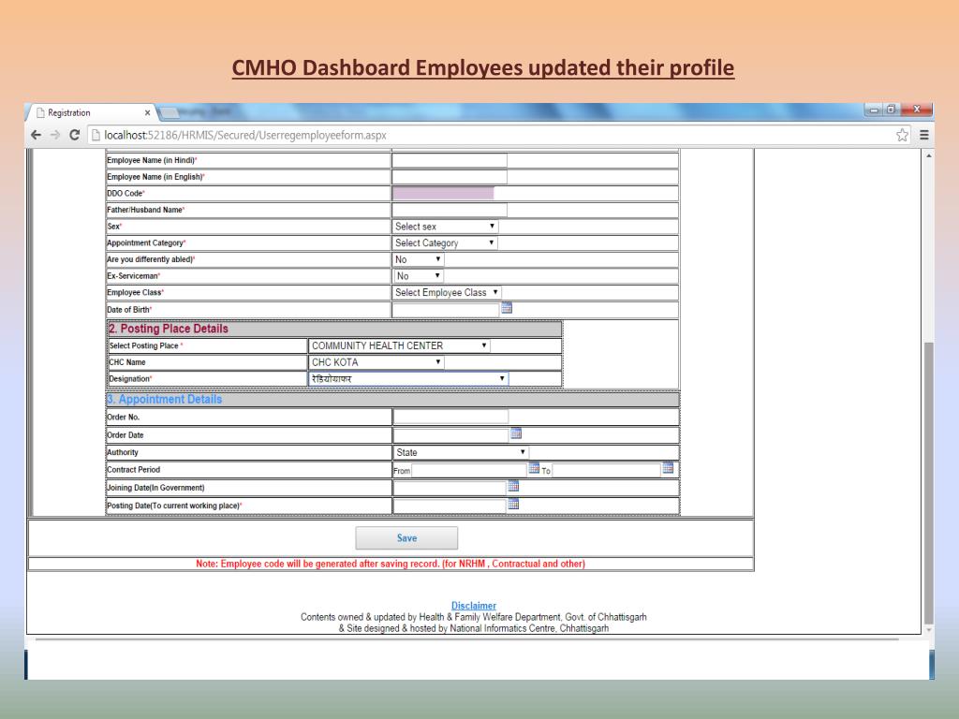Viewport: 959px width, 719px height.
Task: Click the red employee code Note text
Action: coord(391,564)
